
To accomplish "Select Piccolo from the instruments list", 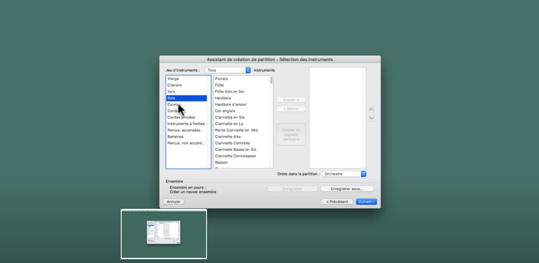I will [221, 79].
